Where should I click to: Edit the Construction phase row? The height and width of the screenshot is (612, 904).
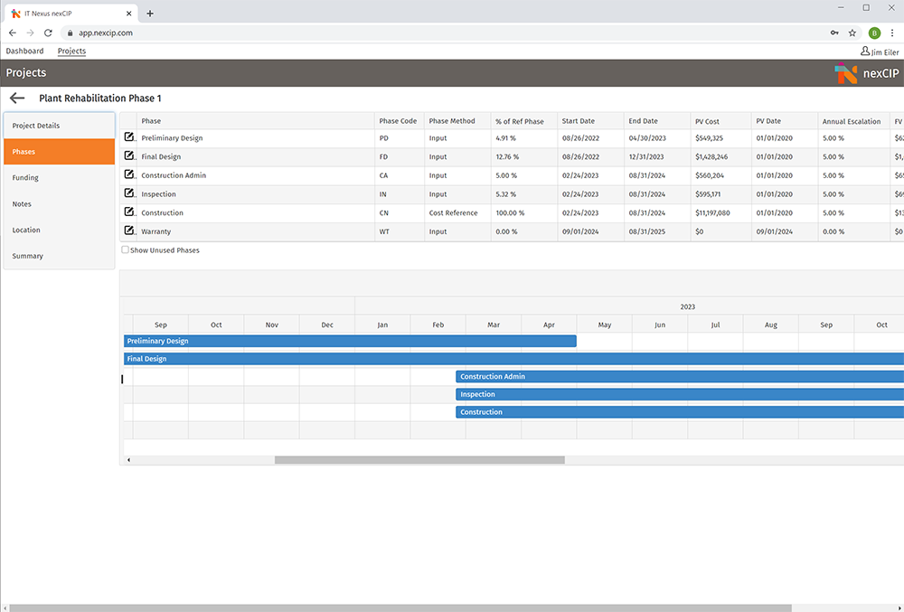pos(129,212)
